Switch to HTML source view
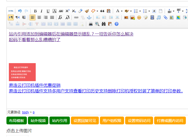 pyautogui.click(x=11, y=11)
